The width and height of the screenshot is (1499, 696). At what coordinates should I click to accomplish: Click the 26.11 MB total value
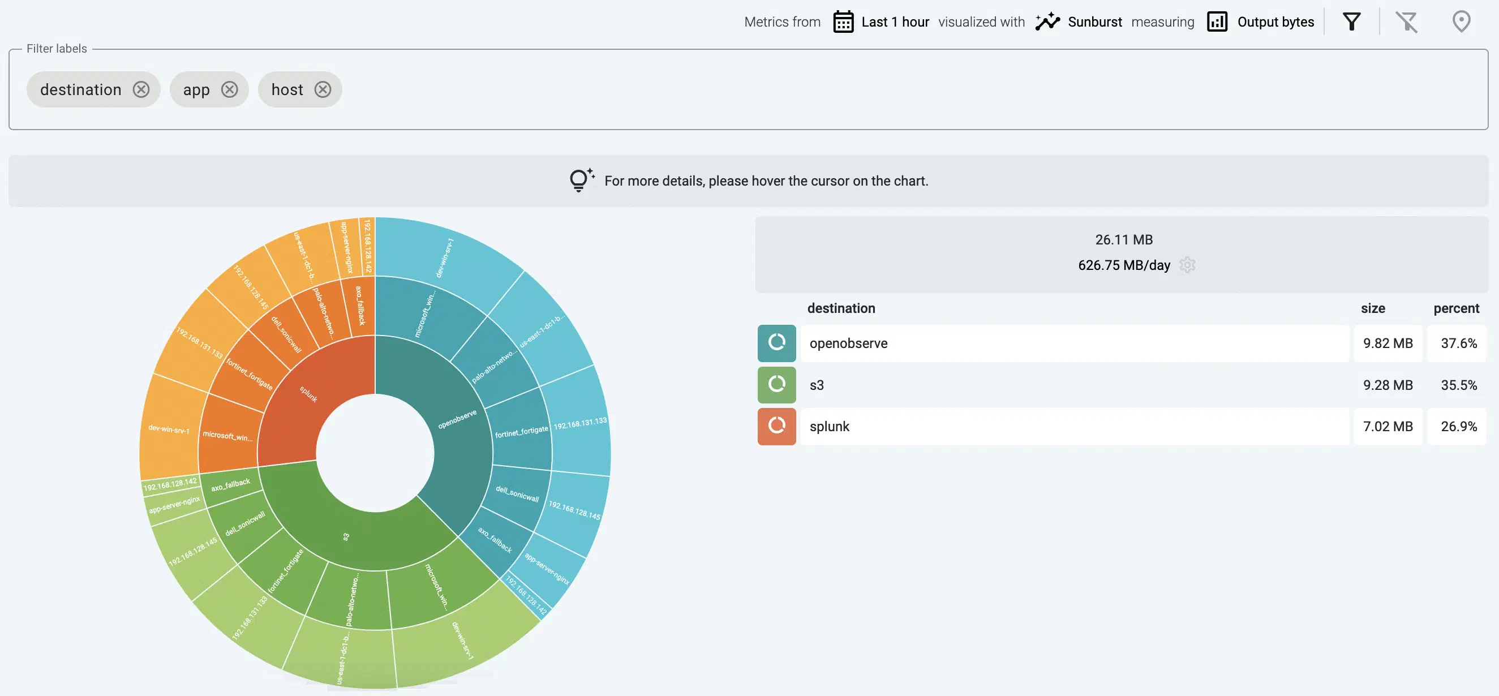(1124, 239)
